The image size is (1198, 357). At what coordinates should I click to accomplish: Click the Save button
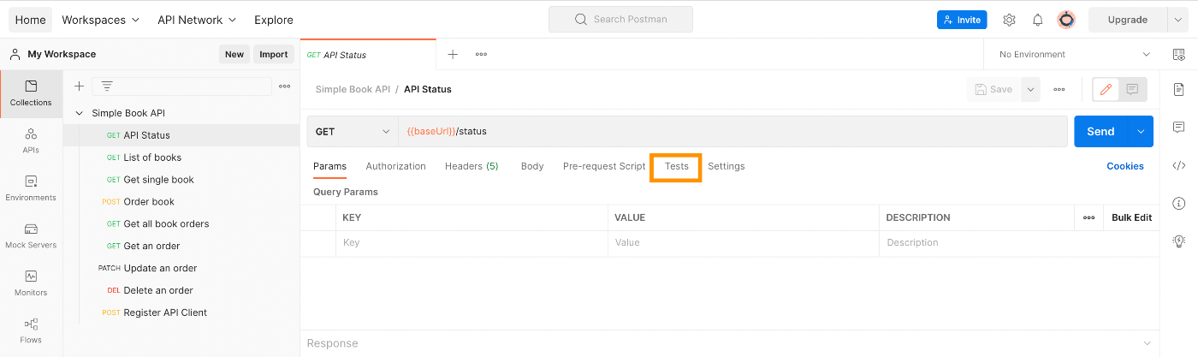point(993,89)
